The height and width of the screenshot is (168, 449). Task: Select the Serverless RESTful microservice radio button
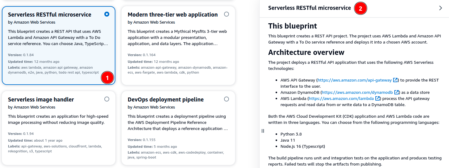coord(106,14)
